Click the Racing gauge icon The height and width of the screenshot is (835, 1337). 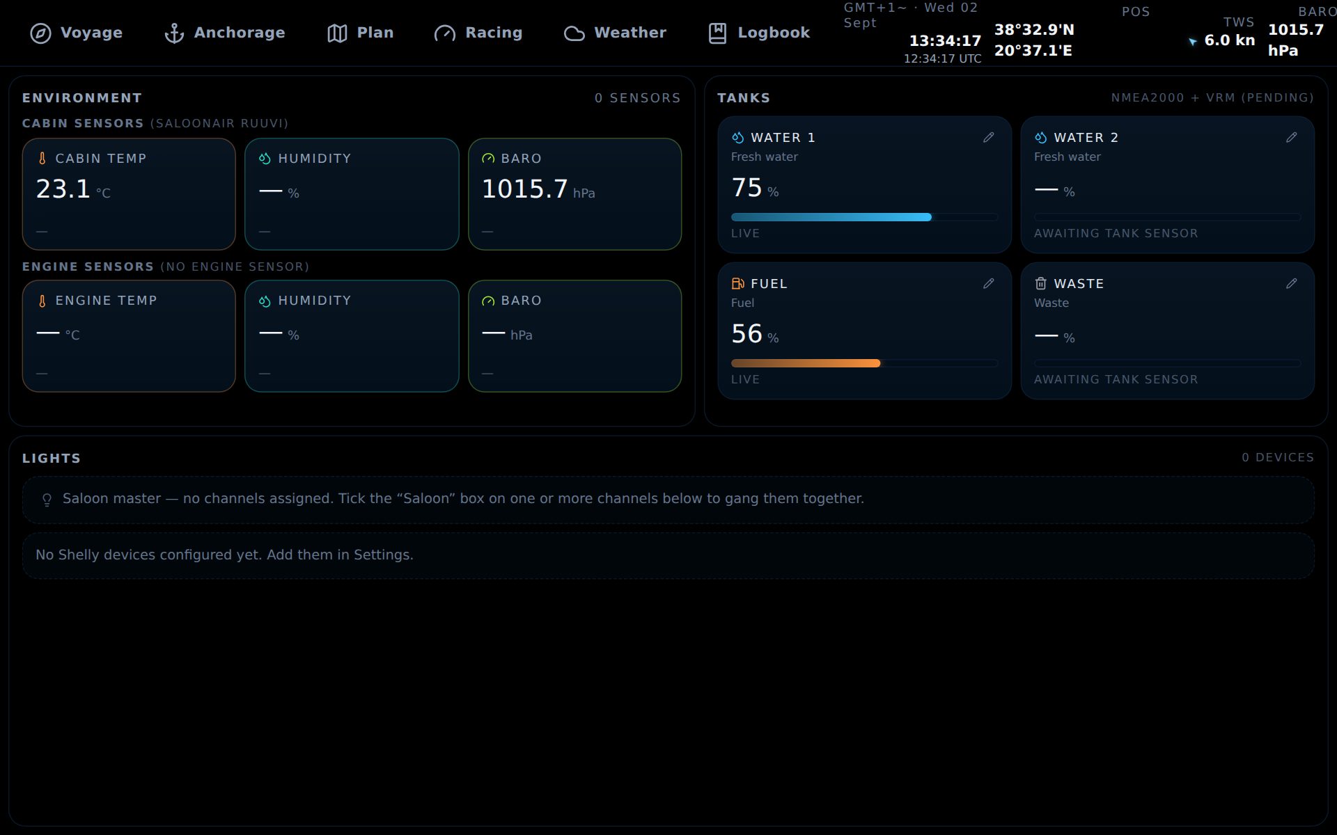(445, 33)
